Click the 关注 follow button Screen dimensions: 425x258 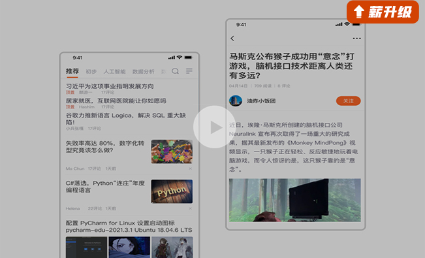[x=349, y=101]
